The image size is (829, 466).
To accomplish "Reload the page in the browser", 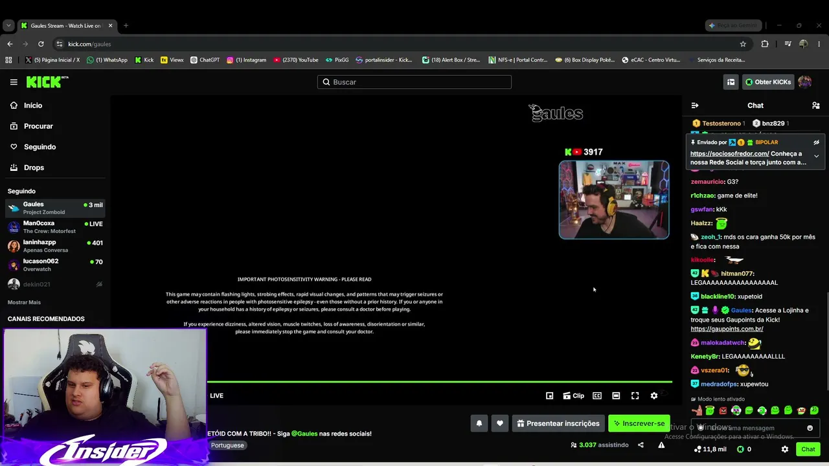I will (41, 44).
